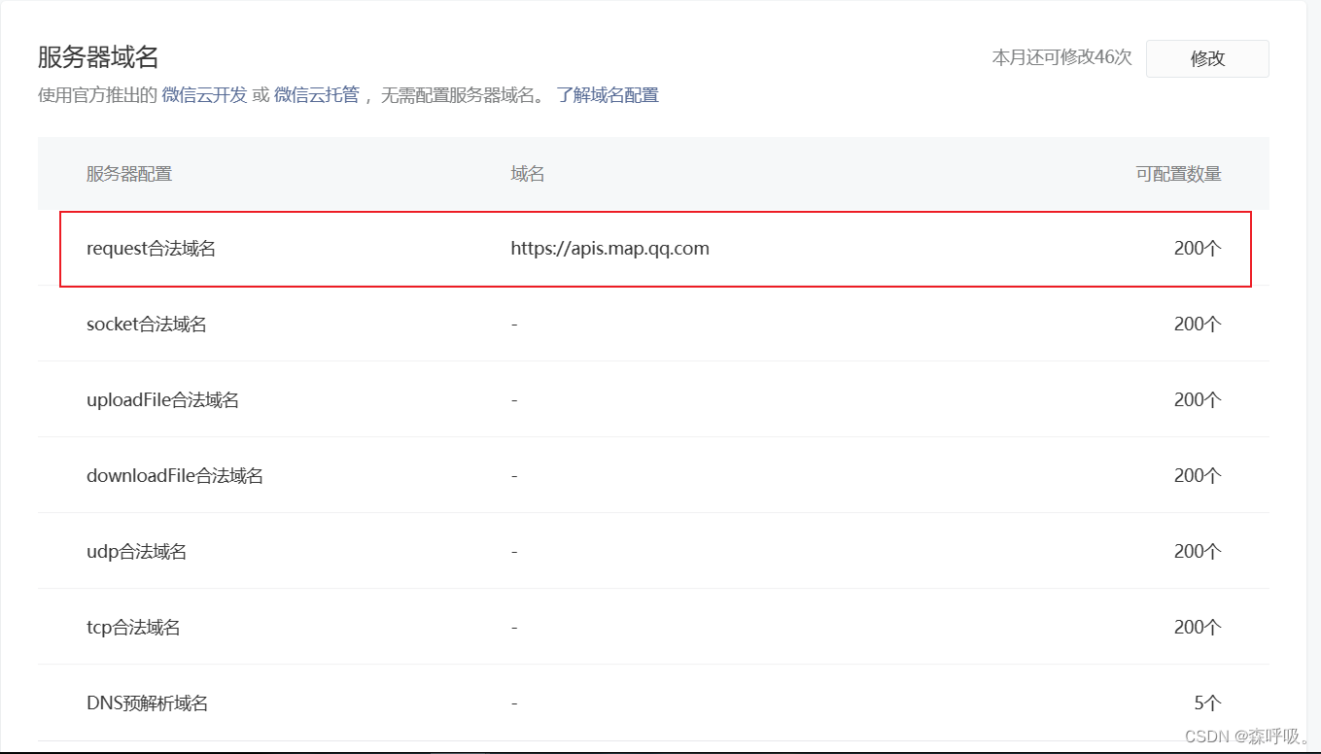
Task: Click the dash domain value in uploadFile row
Action: tap(514, 399)
